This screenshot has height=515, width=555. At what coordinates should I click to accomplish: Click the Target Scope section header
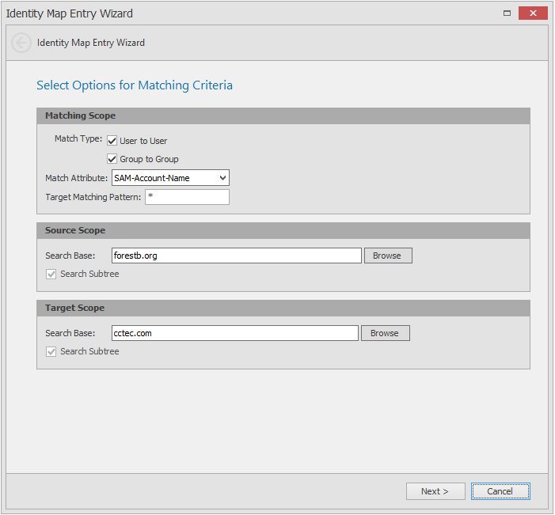(283, 308)
